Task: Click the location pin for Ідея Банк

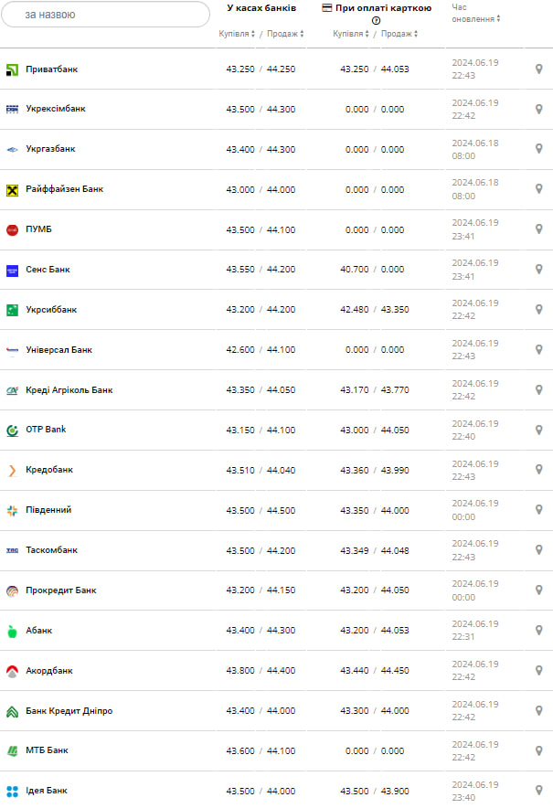Action: pyautogui.click(x=538, y=791)
